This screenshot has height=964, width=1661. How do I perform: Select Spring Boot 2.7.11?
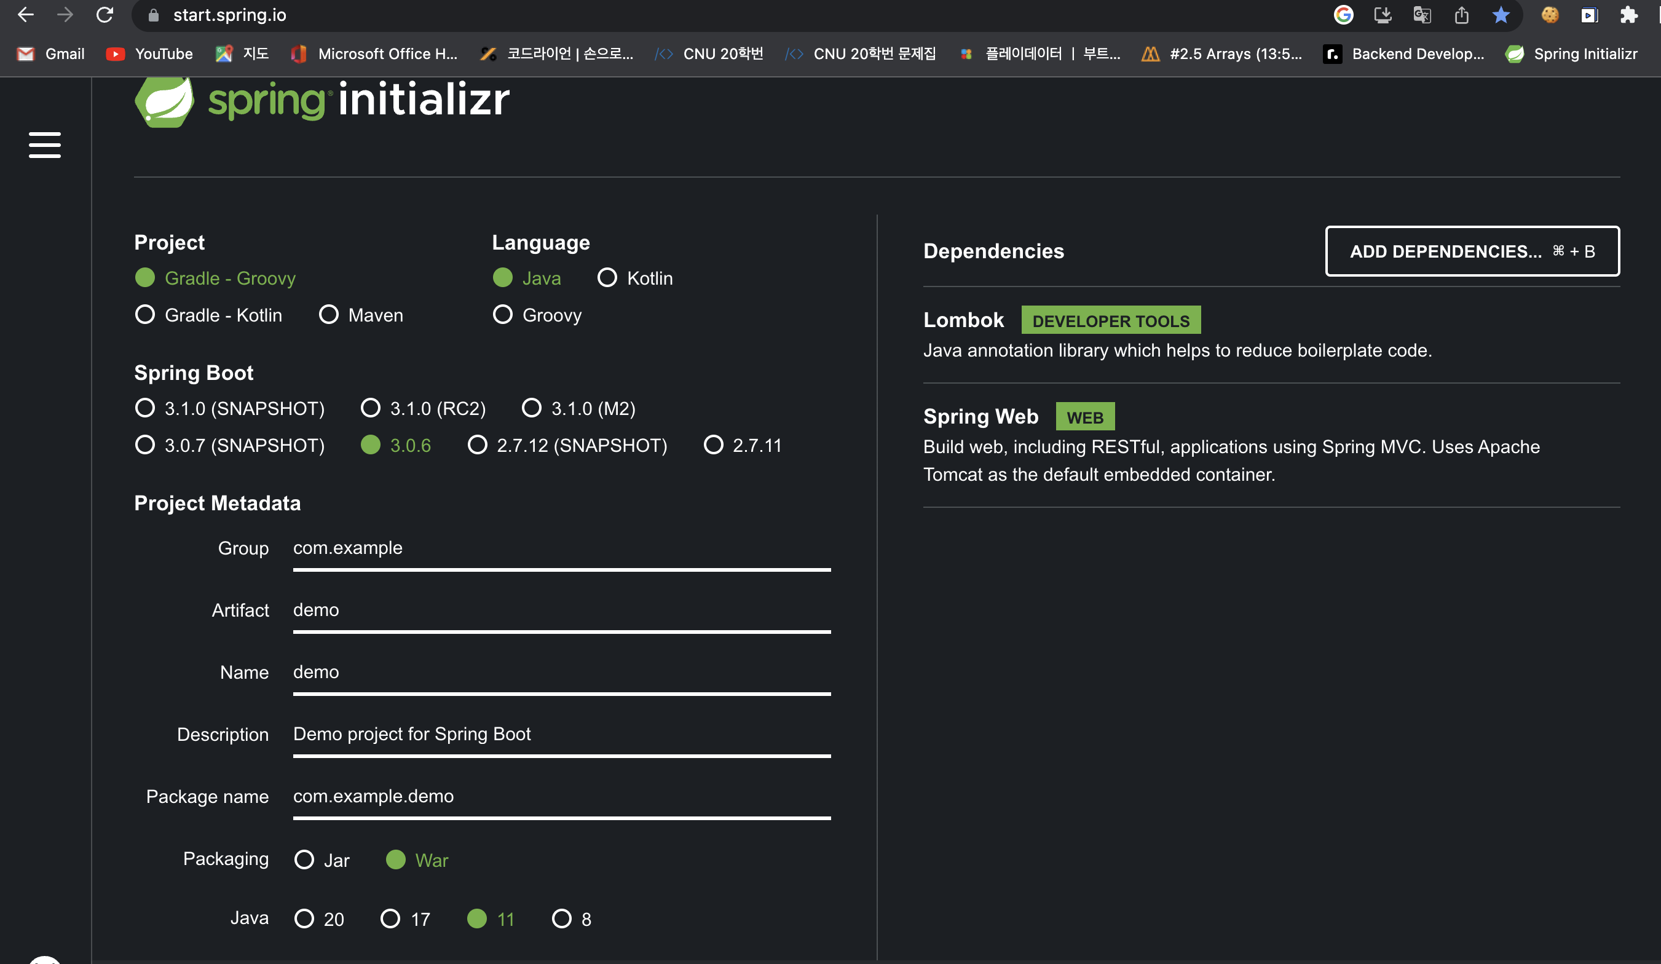tap(714, 445)
